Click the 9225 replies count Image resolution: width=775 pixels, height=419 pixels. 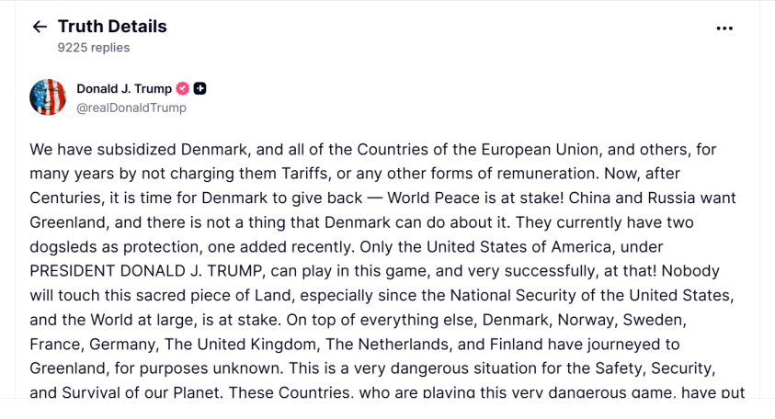pos(94,48)
